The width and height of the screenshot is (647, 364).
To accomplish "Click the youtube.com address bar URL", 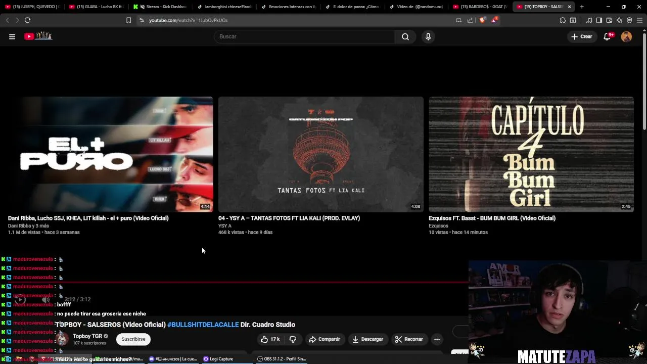I will [x=188, y=20].
